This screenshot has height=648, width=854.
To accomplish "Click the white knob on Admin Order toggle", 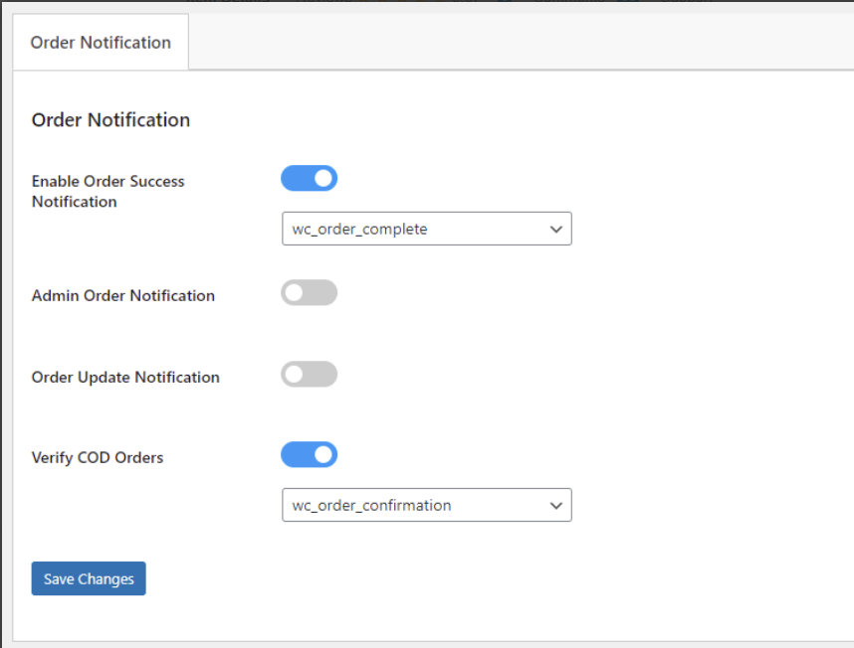I will [295, 293].
